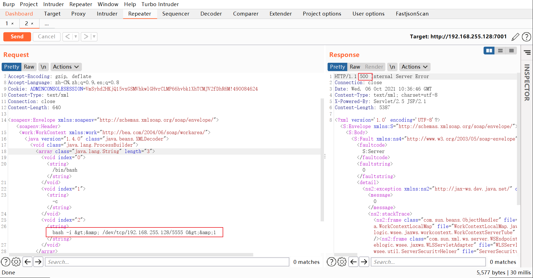Open the Turbo Intruder menu
Screen dimensions: 533x278
click(x=160, y=4)
